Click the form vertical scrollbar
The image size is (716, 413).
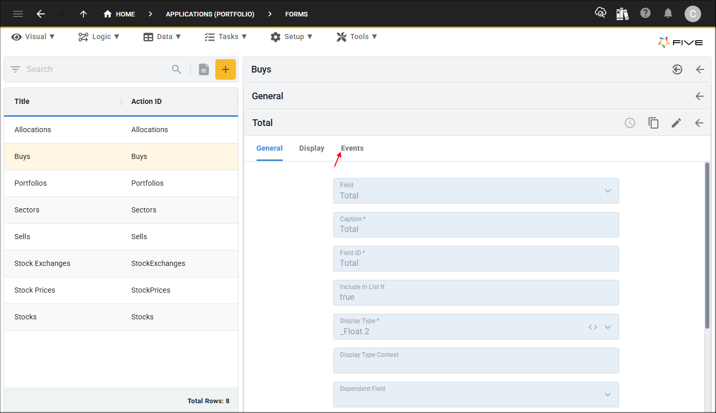707,245
